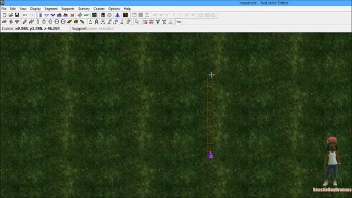Viewport: 352px width, 198px height.
Task: Choose the diagonal olive beam icon
Action: [x=82, y=22]
